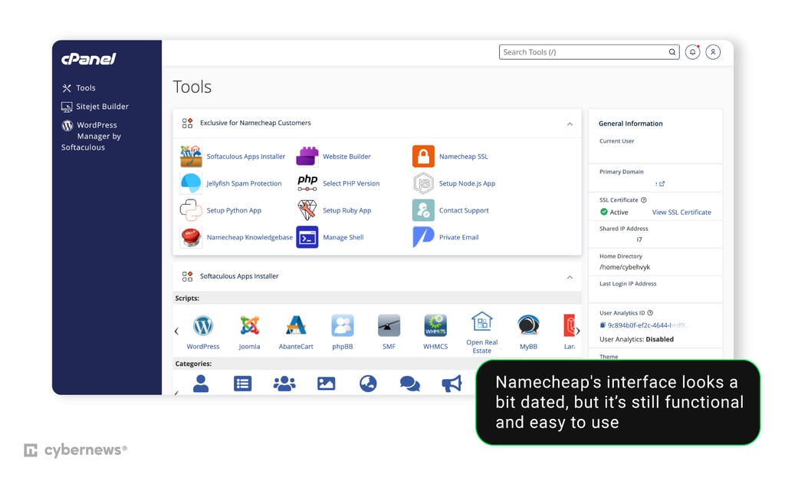Collapse Exclusive for Namecheap Customers section
This screenshot has width=785, height=478.
[x=570, y=124]
